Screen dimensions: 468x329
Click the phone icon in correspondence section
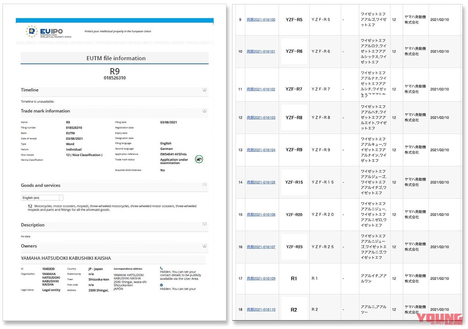[161, 268]
